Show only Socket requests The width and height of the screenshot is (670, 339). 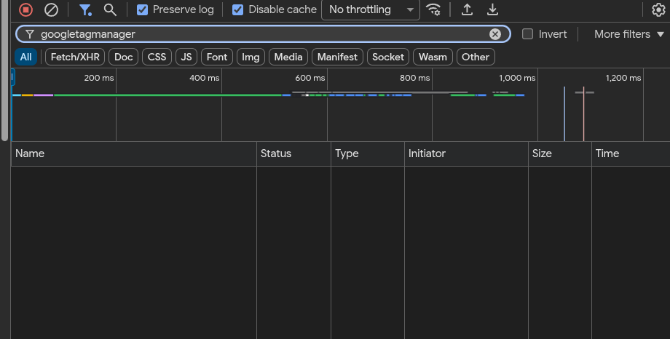pos(388,57)
